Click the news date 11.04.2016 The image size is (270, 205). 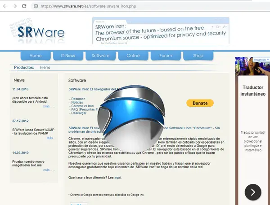[x=20, y=89]
